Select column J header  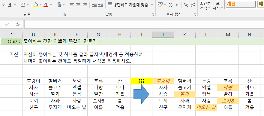point(163,35)
